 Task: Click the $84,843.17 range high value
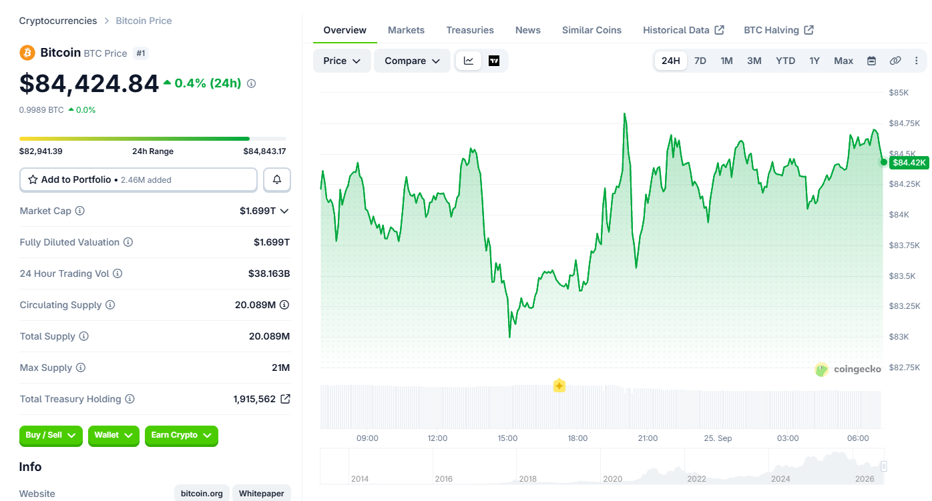[264, 151]
